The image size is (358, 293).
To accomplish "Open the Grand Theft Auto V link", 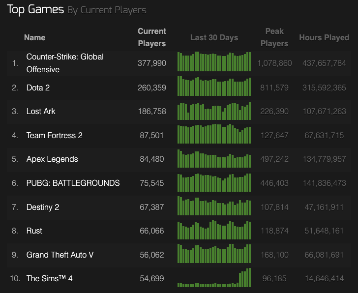I will pyautogui.click(x=60, y=255).
